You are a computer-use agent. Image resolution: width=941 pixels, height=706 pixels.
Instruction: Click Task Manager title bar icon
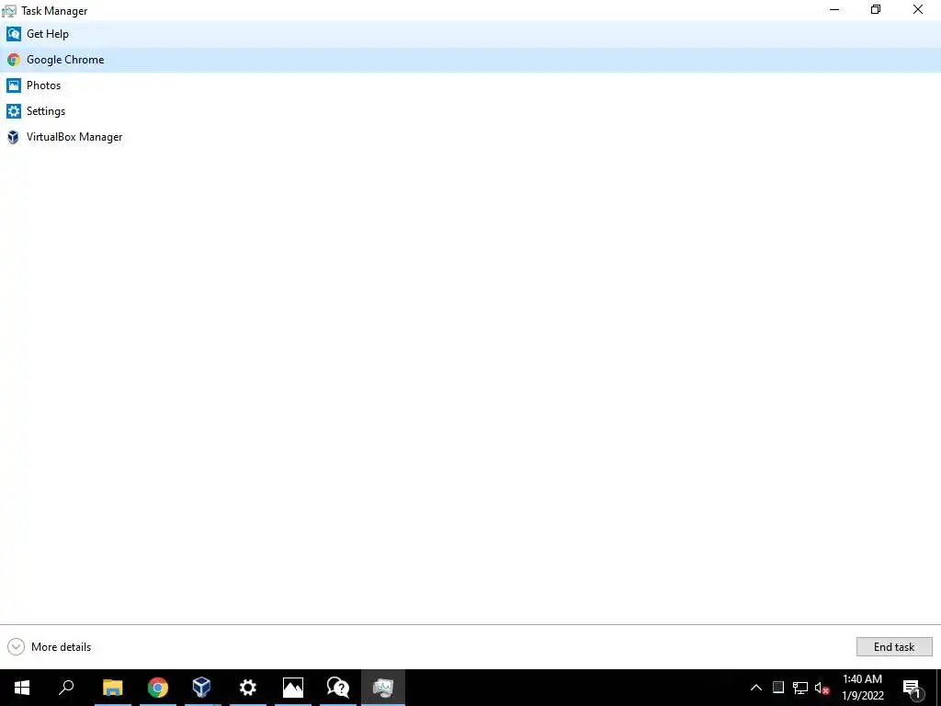tap(9, 11)
